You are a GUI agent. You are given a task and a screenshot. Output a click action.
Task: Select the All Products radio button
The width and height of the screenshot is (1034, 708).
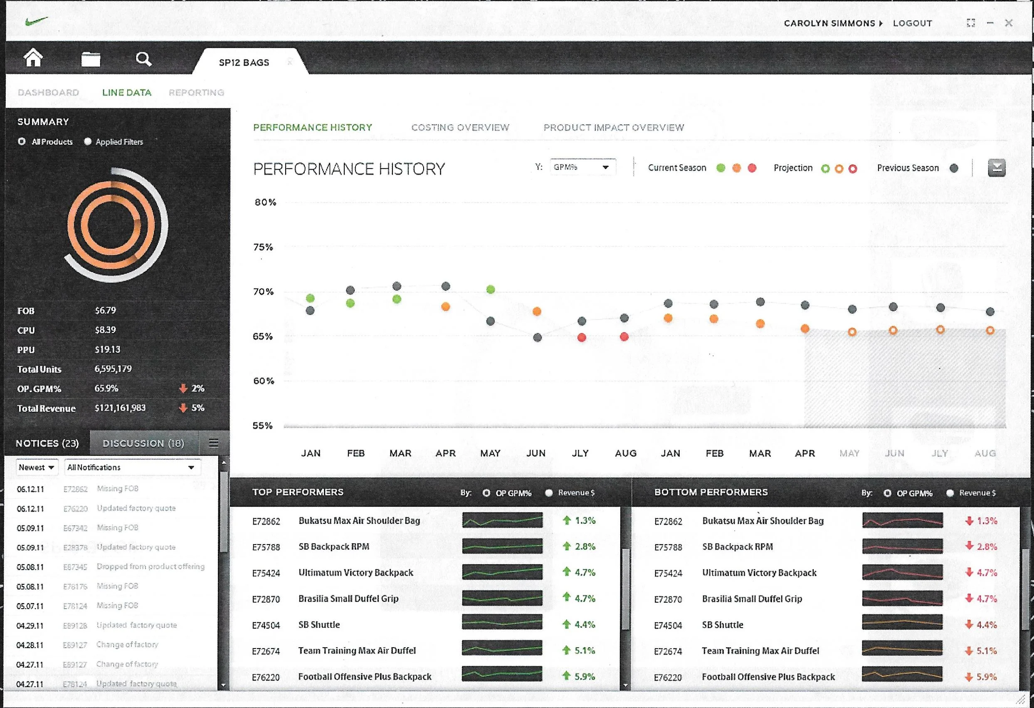[x=22, y=141]
